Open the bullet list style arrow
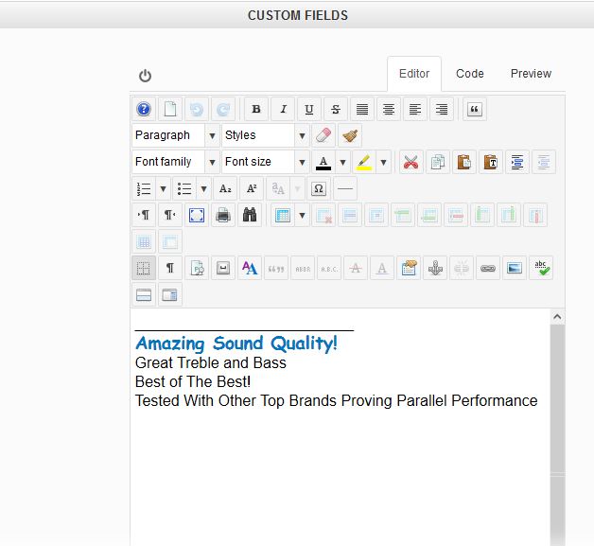Viewport: 594px width, 546px height. [203, 188]
